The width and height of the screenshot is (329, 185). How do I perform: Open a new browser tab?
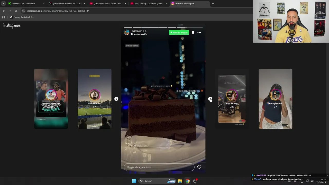[213, 4]
